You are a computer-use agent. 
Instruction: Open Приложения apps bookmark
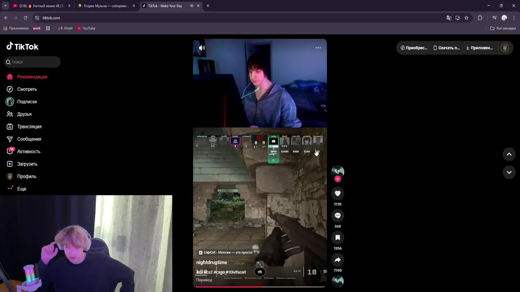[16, 28]
